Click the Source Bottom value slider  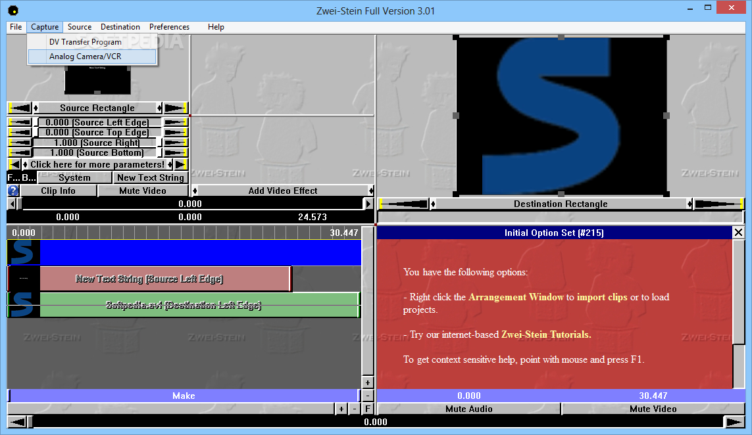click(98, 153)
